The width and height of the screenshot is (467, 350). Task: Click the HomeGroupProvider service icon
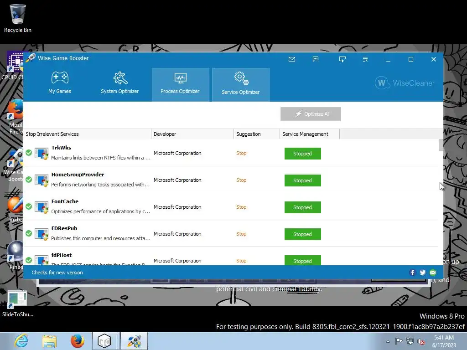pyautogui.click(x=42, y=180)
